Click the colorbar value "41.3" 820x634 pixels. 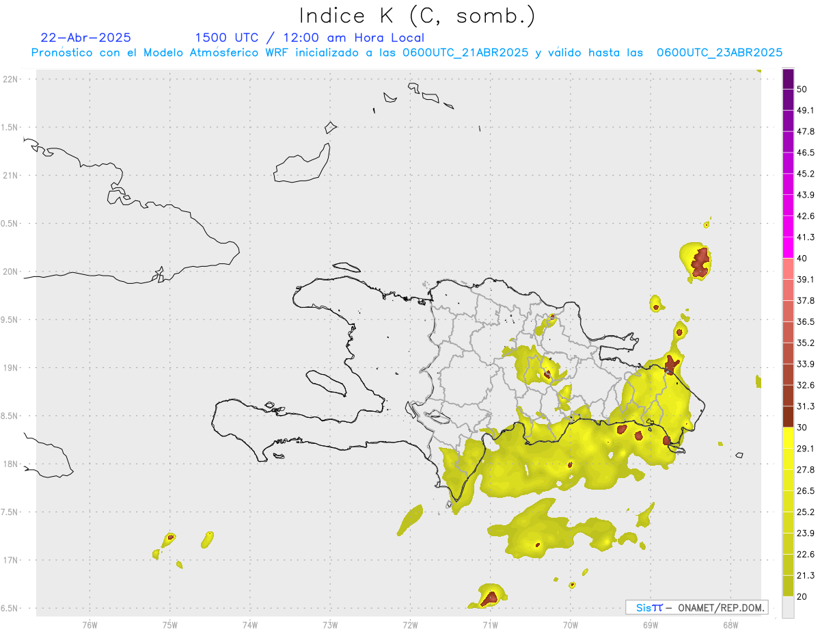806,237
